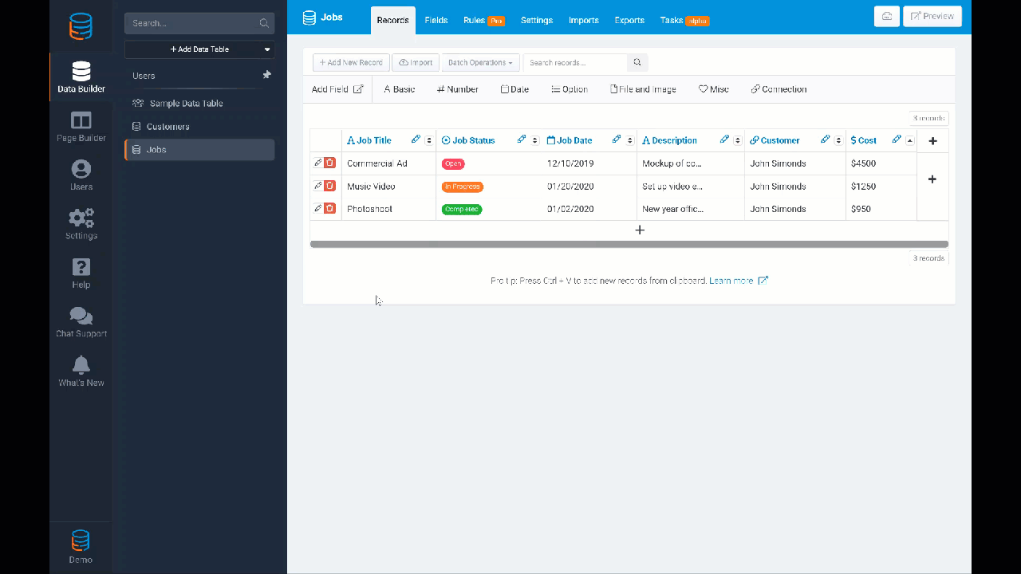Open sort menu for Job Date column
This screenshot has width=1021, height=574.
point(630,140)
